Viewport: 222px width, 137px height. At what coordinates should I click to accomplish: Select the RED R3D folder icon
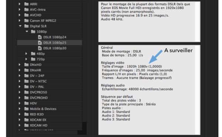click(26, 114)
